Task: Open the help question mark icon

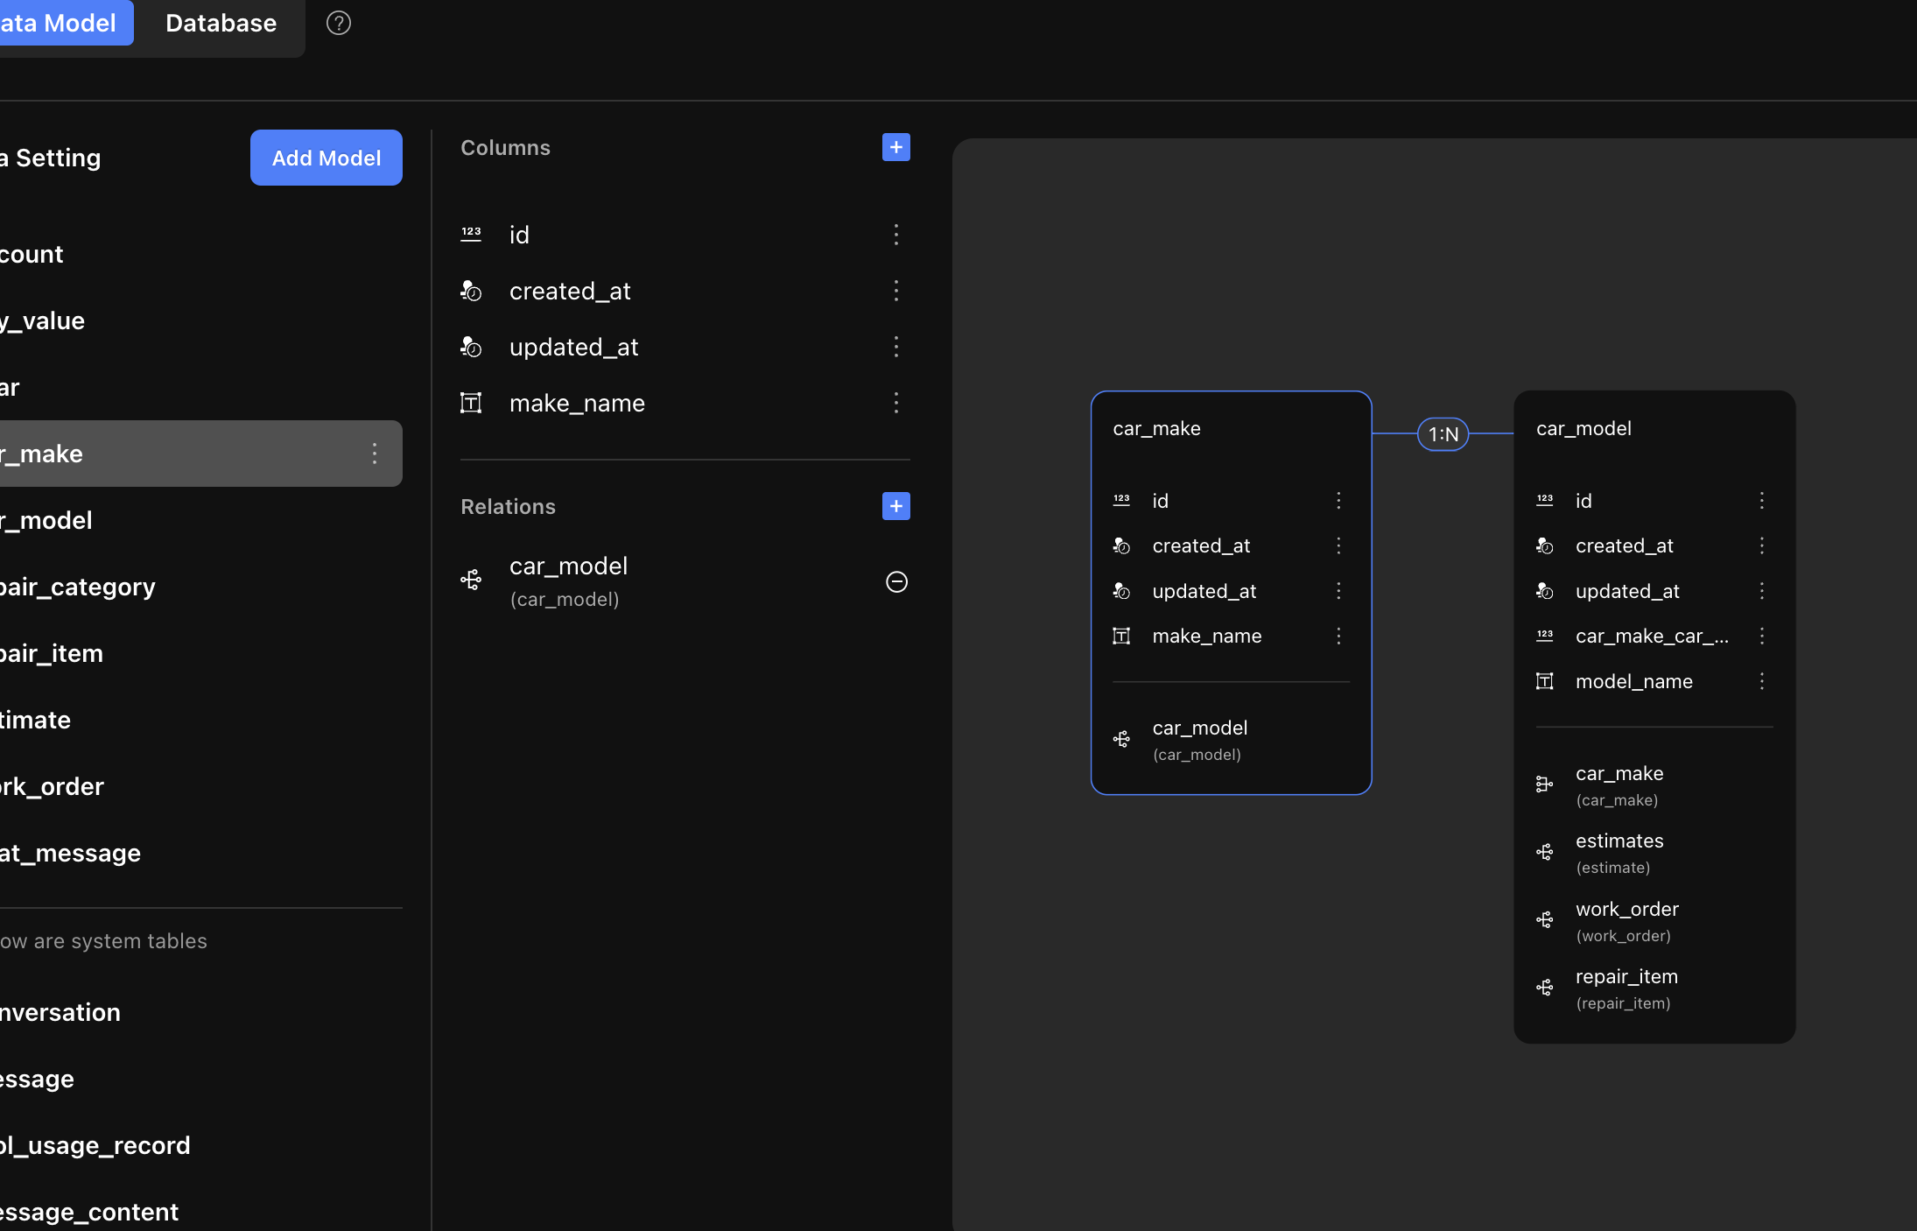Action: [x=339, y=23]
